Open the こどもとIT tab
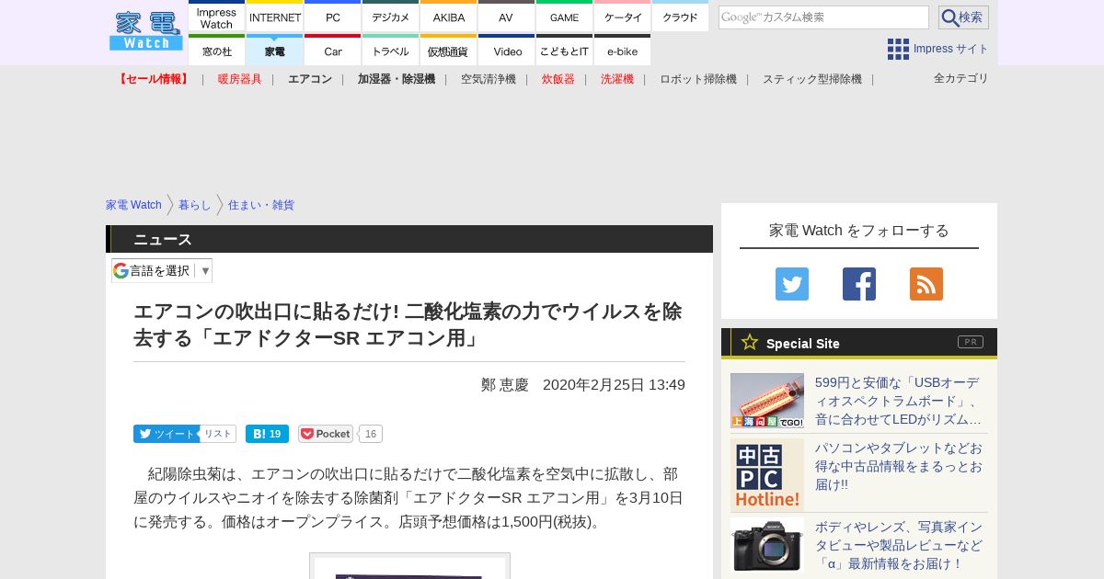The image size is (1104, 579). point(565,51)
